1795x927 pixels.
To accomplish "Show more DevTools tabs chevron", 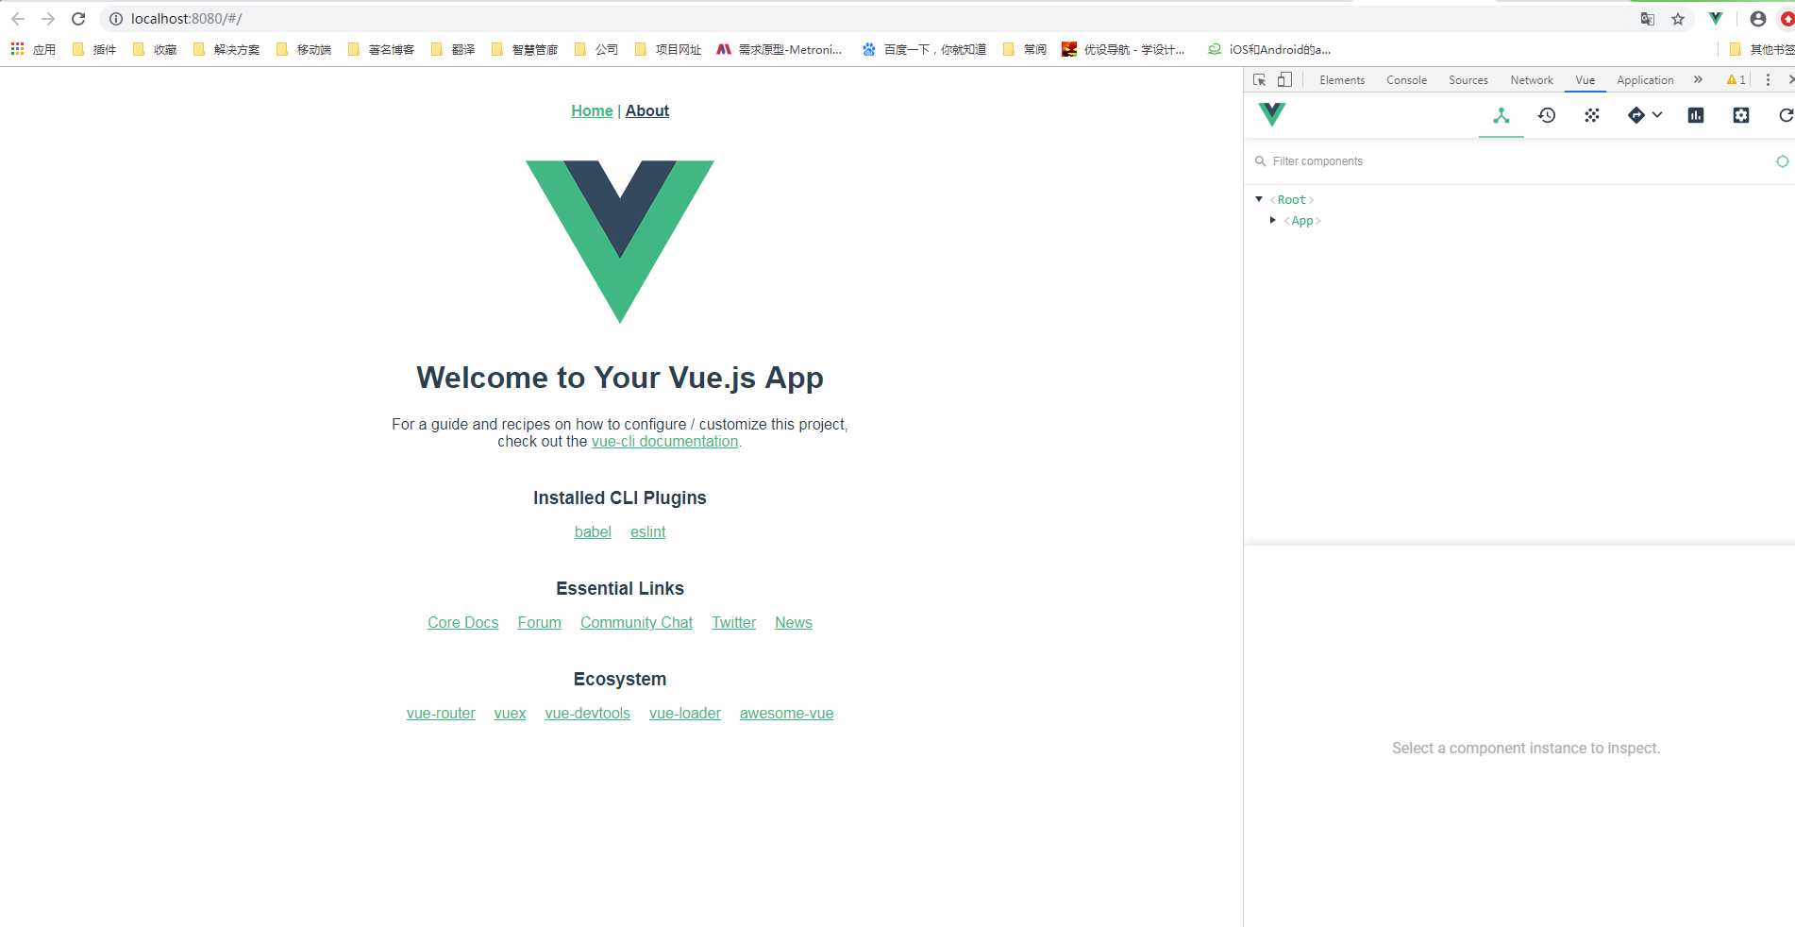I will 1698,80.
